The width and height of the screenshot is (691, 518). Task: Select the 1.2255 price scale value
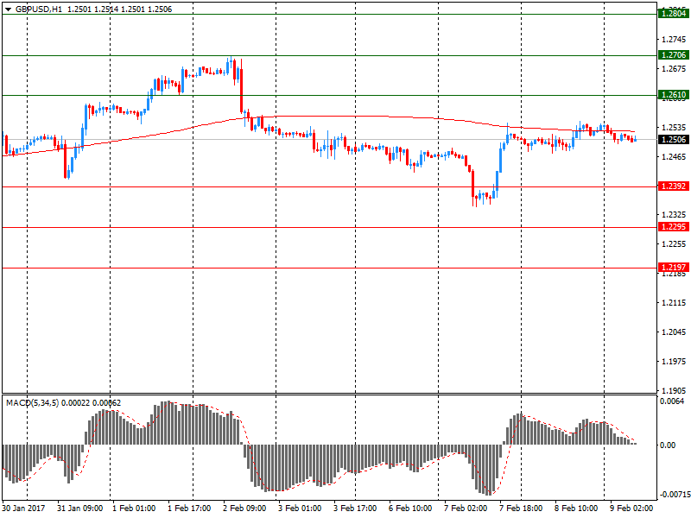pyautogui.click(x=674, y=244)
